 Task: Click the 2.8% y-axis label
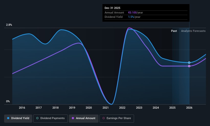point(9,25)
